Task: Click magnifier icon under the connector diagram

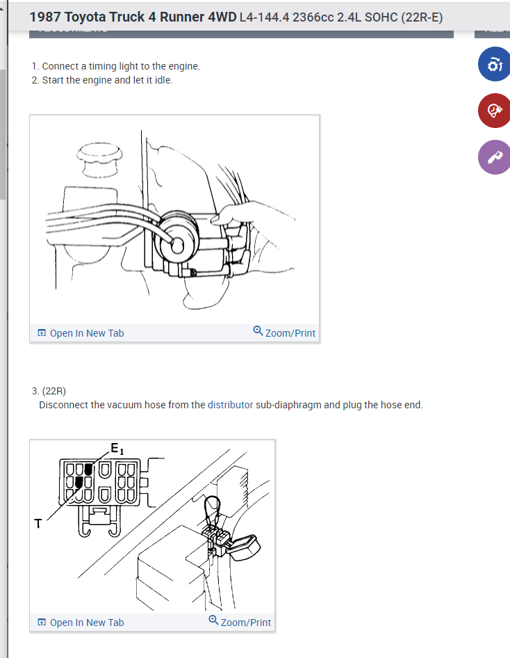Action: (213, 620)
